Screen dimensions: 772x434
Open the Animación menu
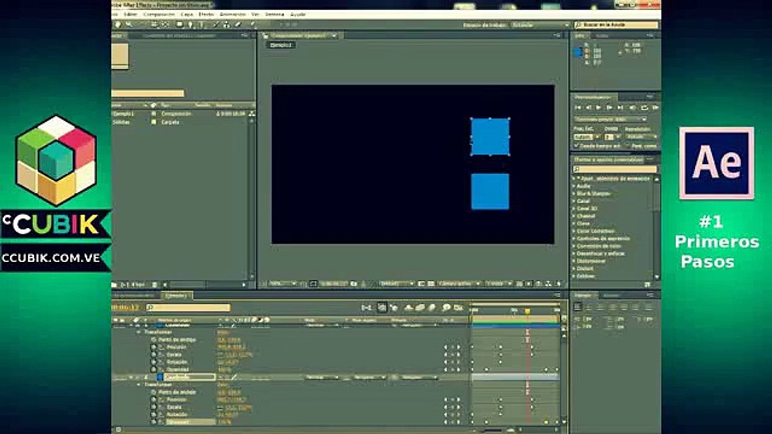(x=232, y=14)
